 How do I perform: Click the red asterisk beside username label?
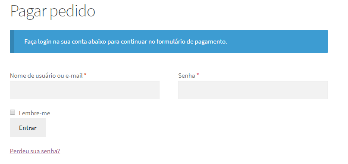[x=85, y=75]
